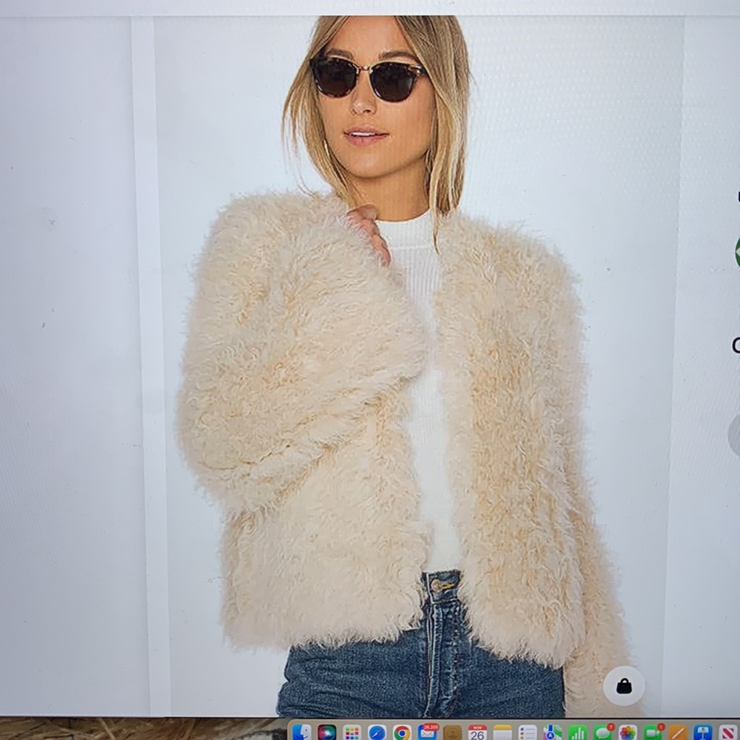Open Google Chrome from the Dock
The height and width of the screenshot is (740, 740).
402,732
